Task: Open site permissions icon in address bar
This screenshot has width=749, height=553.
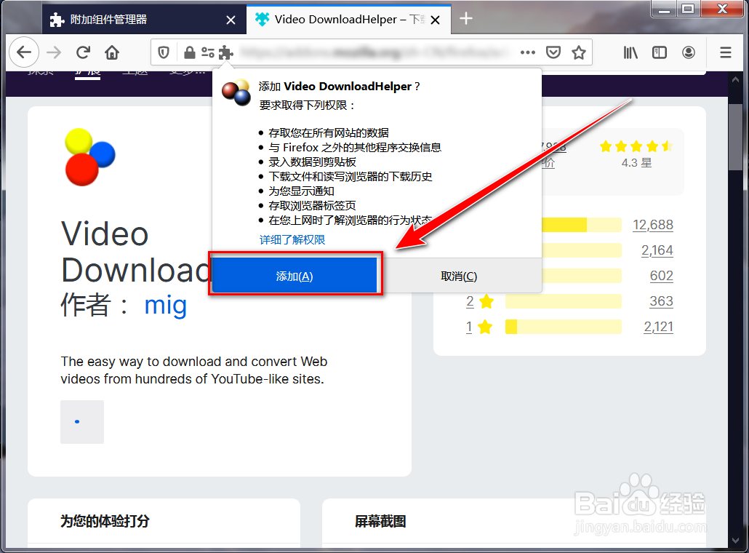Action: 208,52
